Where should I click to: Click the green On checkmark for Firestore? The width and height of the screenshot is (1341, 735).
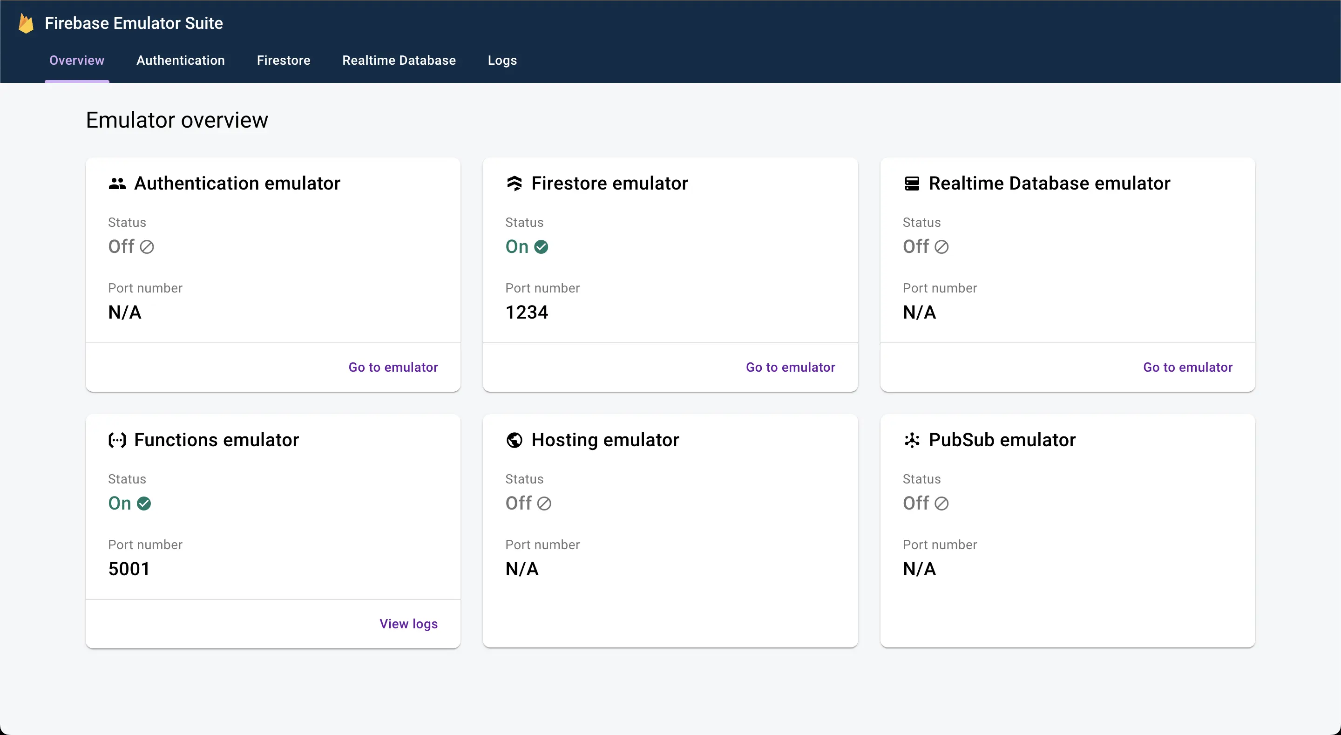pyautogui.click(x=542, y=246)
